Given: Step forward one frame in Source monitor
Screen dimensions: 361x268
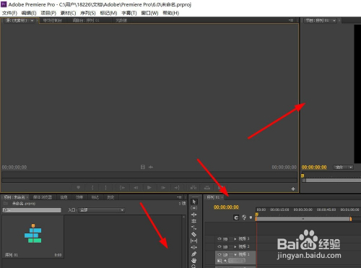Looking at the screenshot, I should pos(163,187).
